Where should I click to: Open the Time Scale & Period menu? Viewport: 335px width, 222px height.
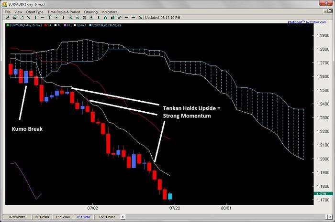[x=63, y=11]
